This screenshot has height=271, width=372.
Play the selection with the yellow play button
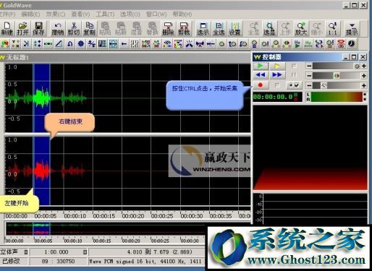[277, 66]
